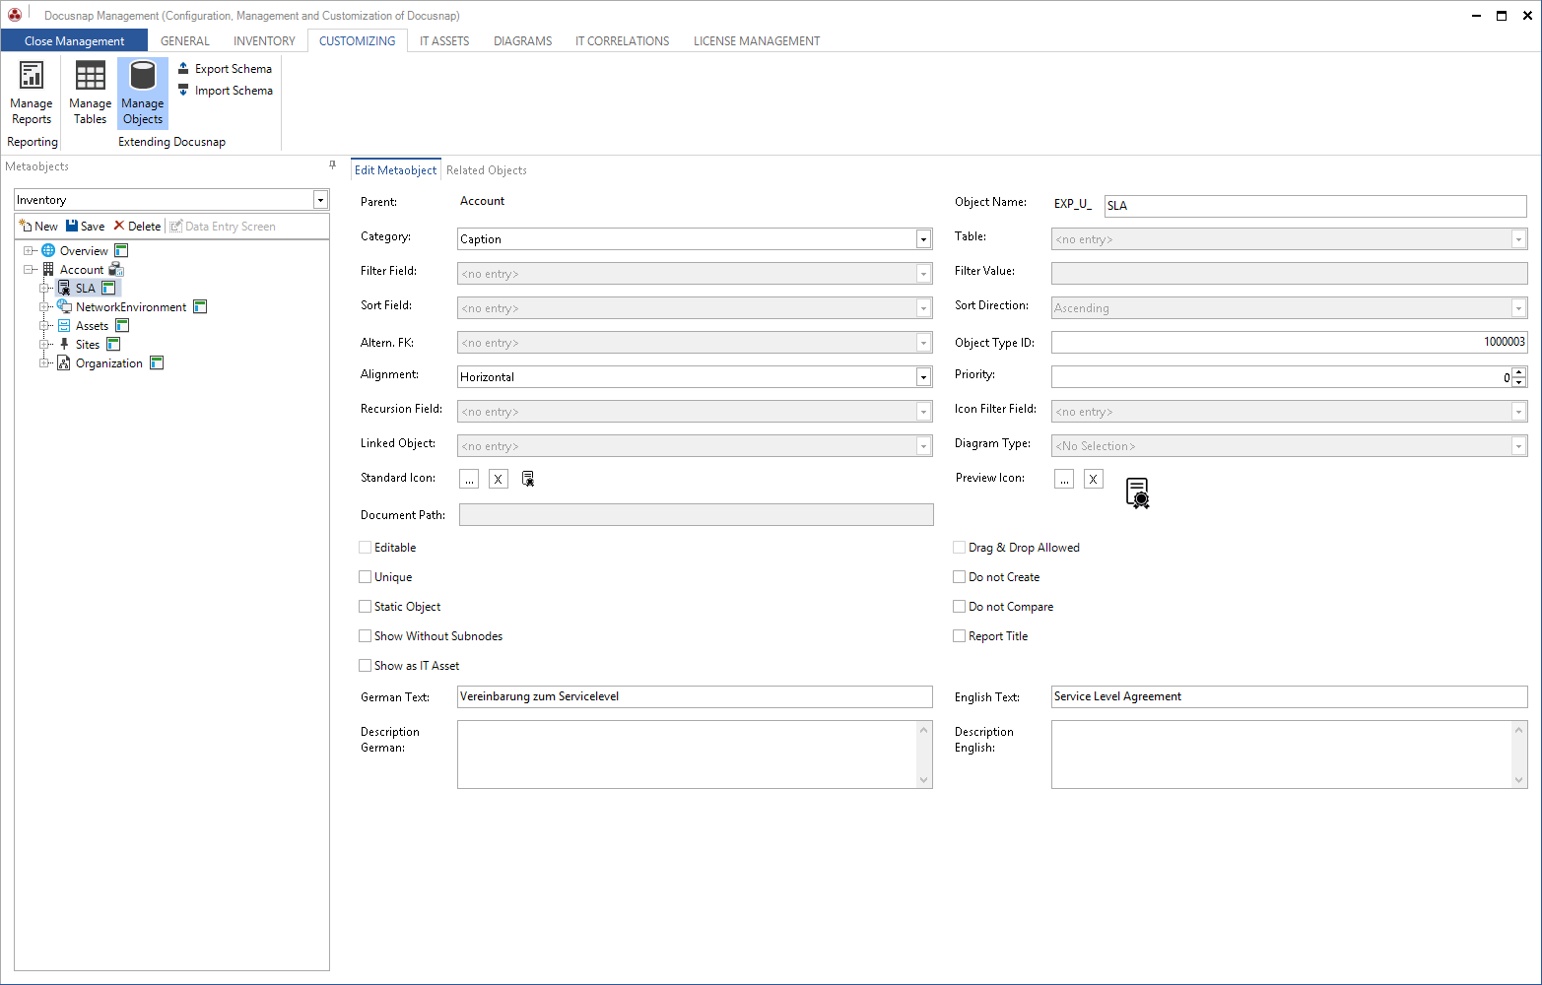
Task: Collapse the Account tree node
Action: 29,269
